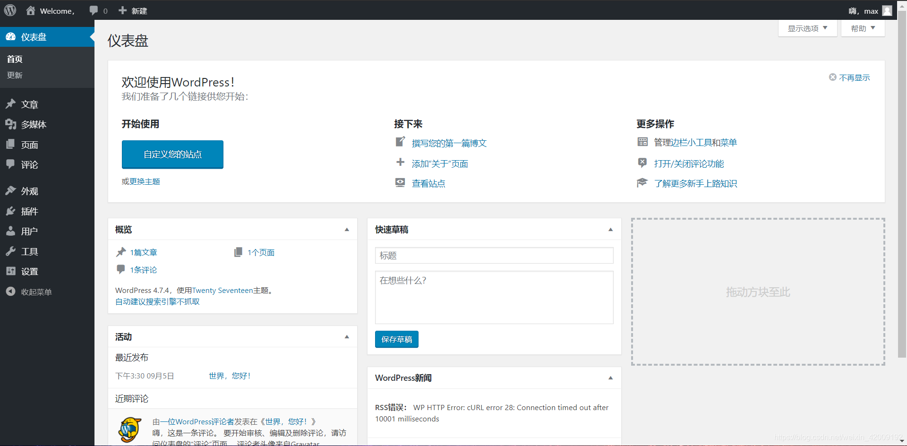
Task: Click the 用户 person icon
Action: pos(10,231)
